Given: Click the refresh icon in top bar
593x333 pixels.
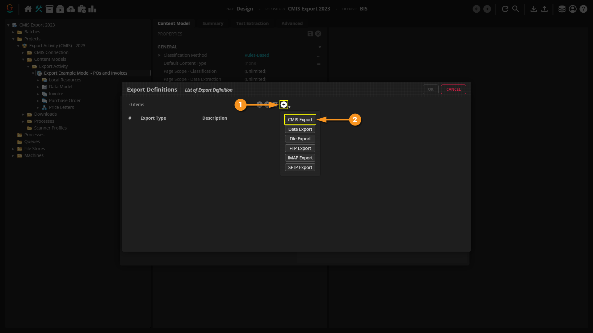Looking at the screenshot, I should (505, 9).
